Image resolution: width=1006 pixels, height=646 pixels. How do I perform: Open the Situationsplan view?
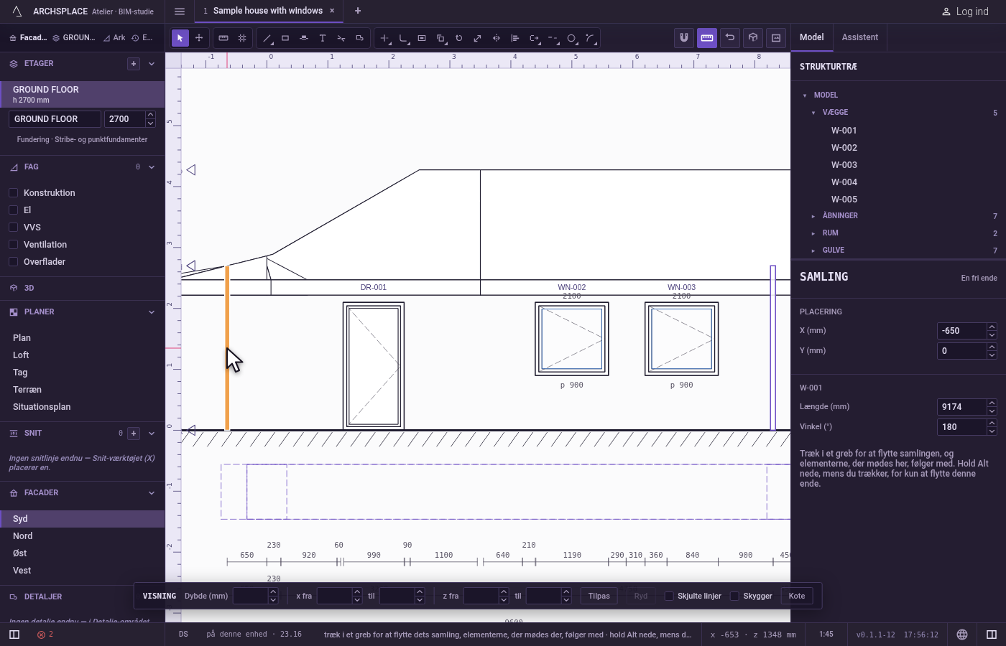[x=83, y=407]
